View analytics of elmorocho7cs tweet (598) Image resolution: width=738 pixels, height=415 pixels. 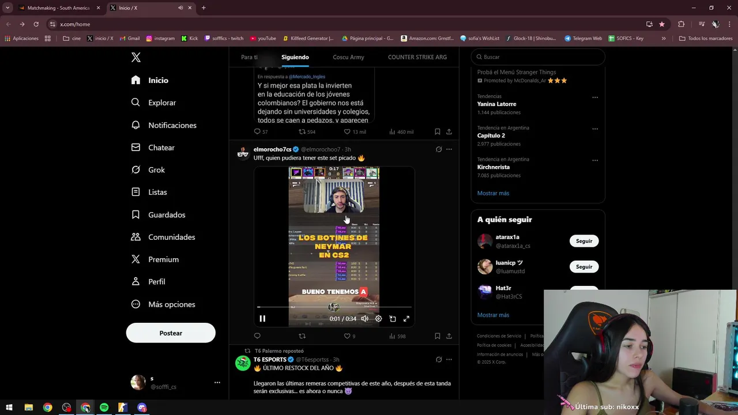pos(397,336)
